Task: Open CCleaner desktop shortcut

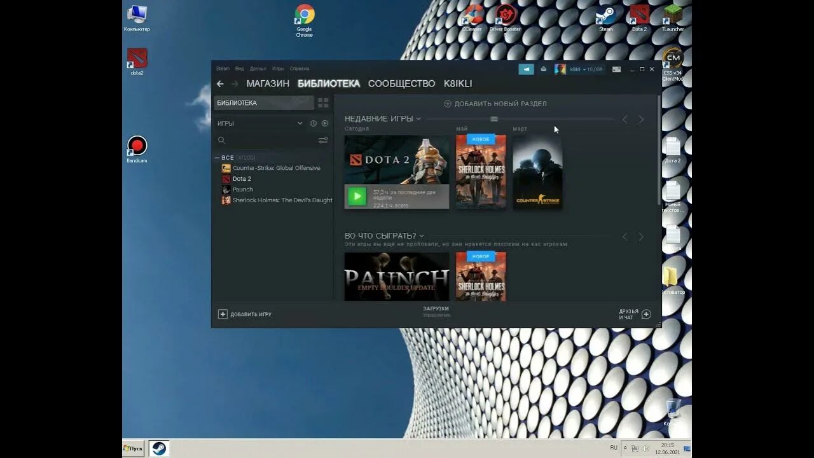Action: (x=473, y=18)
